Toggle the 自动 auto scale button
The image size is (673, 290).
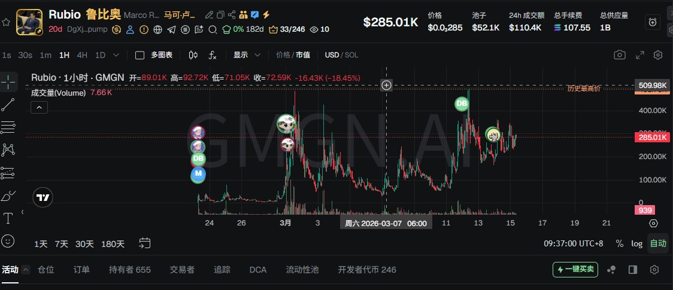click(x=658, y=243)
